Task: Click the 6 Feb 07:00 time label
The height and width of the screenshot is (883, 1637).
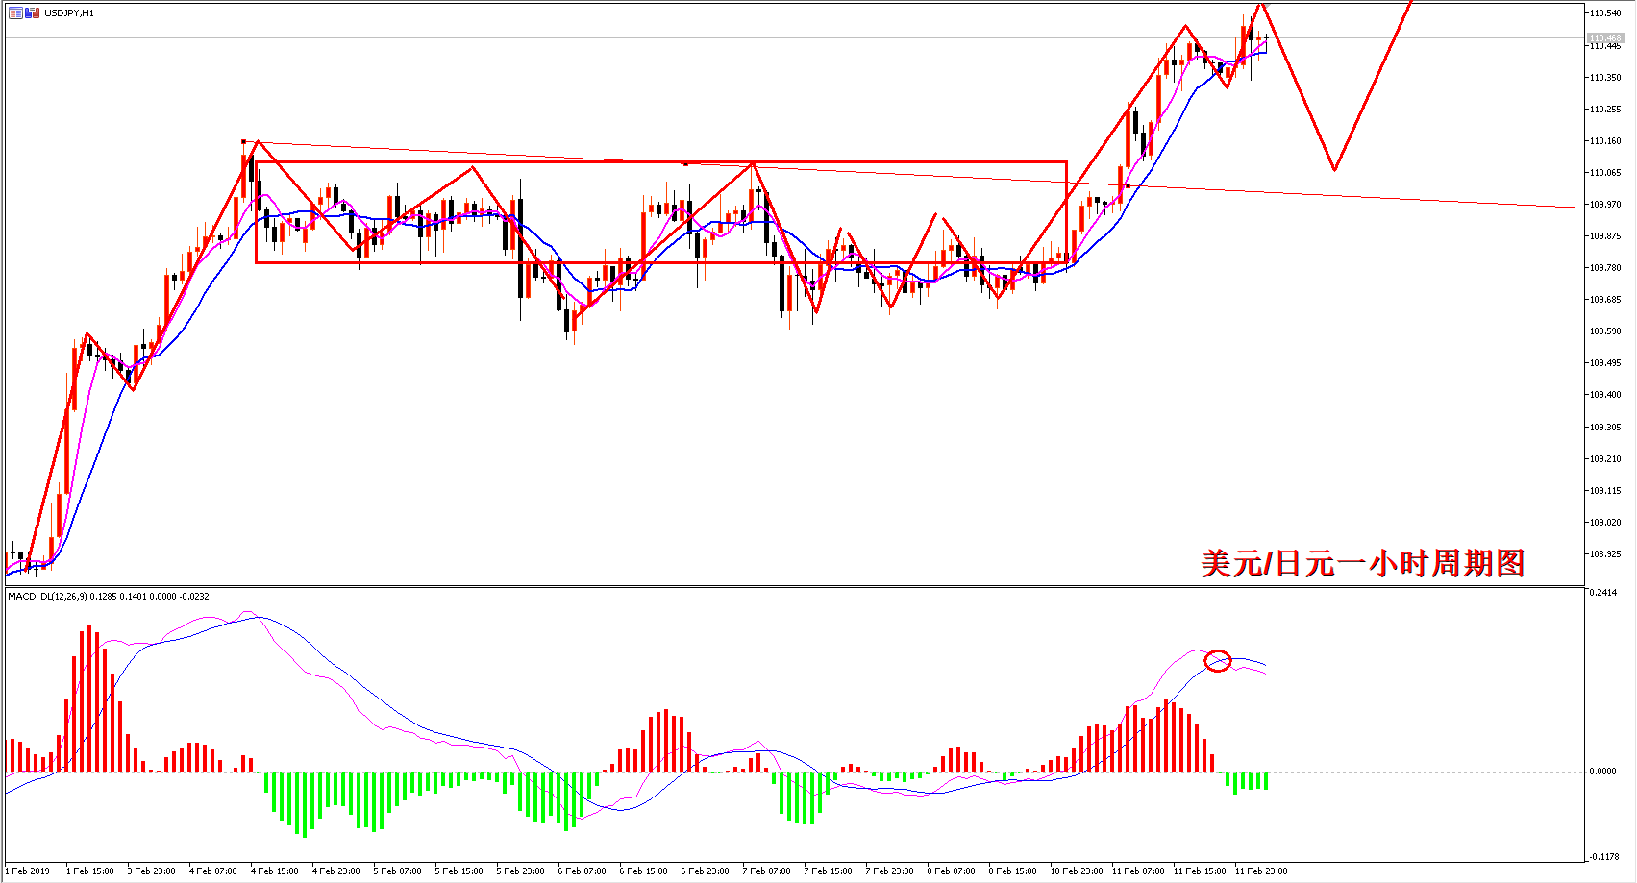Action: tap(583, 871)
